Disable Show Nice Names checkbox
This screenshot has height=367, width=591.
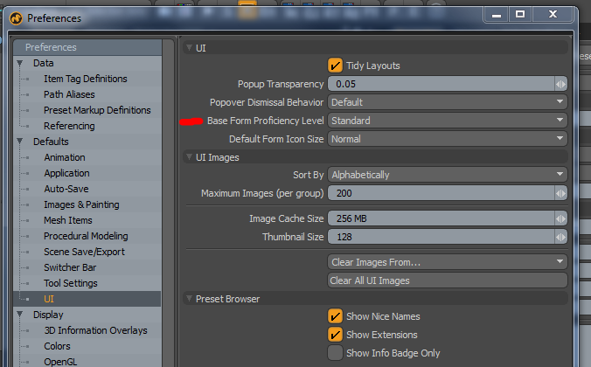[x=335, y=316]
